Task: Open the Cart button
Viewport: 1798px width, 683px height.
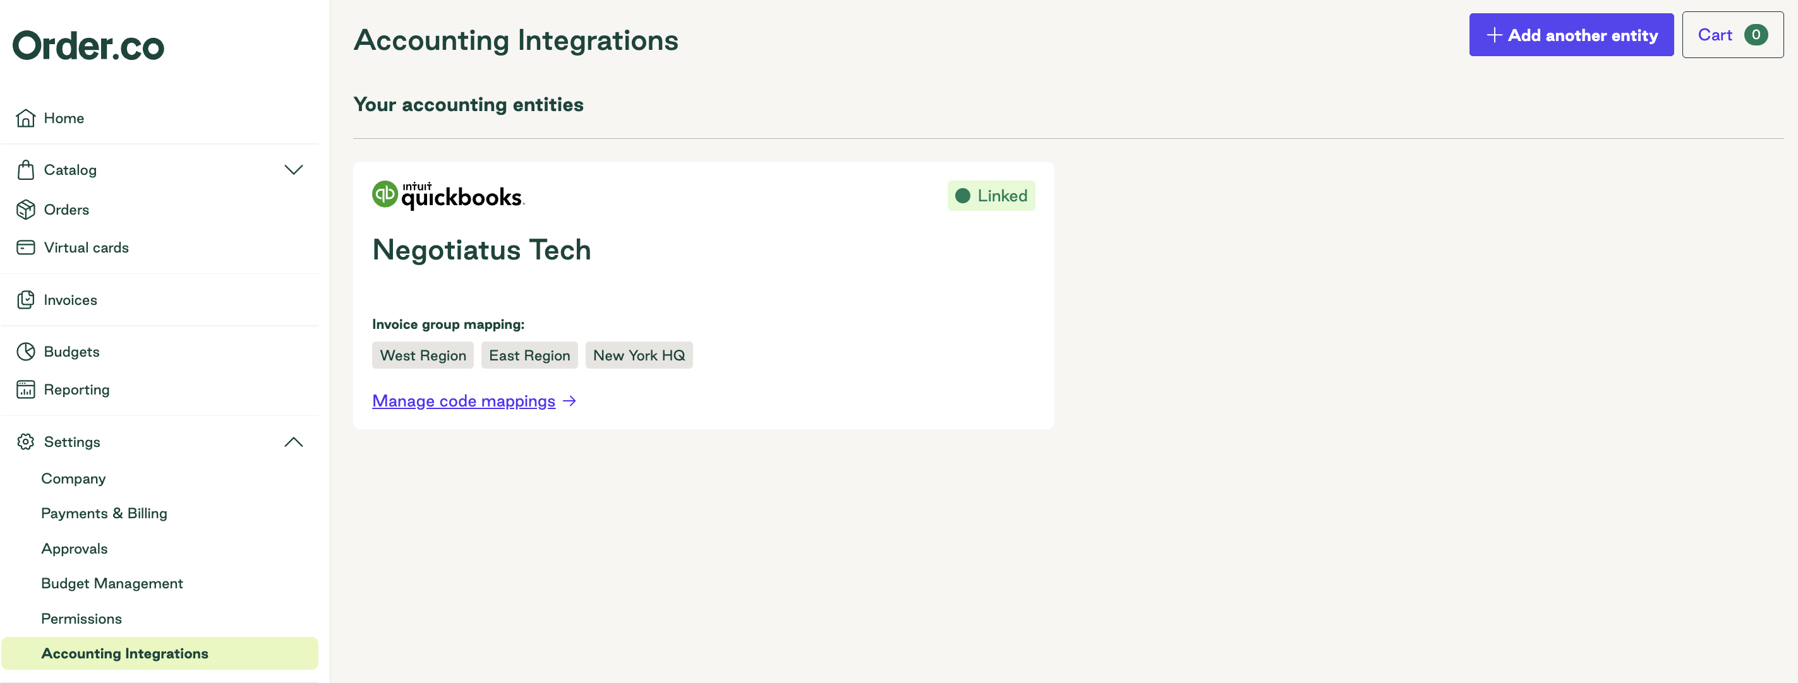Action: [x=1732, y=35]
